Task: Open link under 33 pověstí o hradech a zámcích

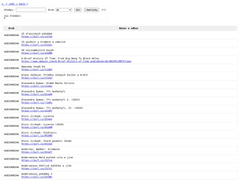Action: click(x=37, y=45)
